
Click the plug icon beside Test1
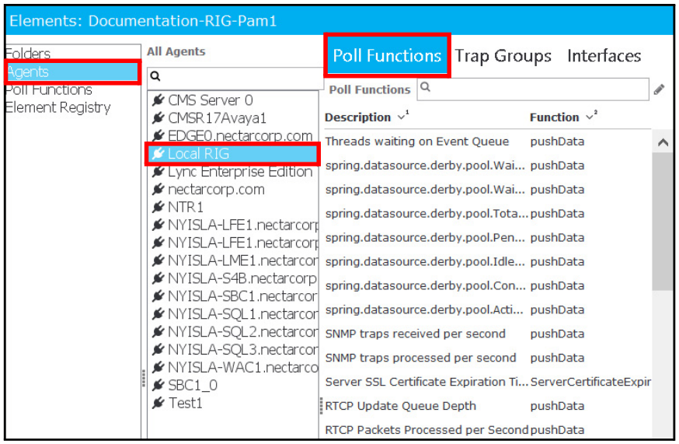pyautogui.click(x=158, y=403)
